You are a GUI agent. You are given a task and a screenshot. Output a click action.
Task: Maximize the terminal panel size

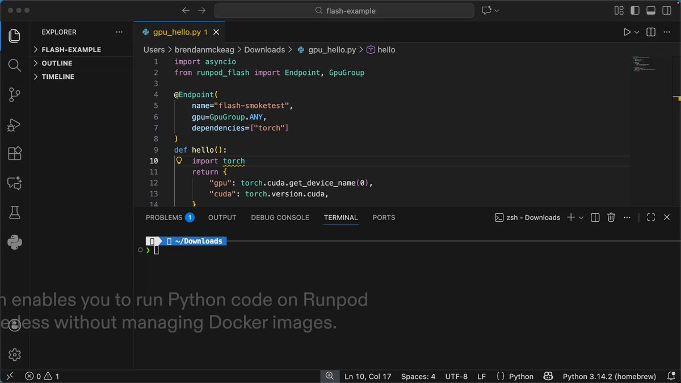pyautogui.click(x=651, y=217)
